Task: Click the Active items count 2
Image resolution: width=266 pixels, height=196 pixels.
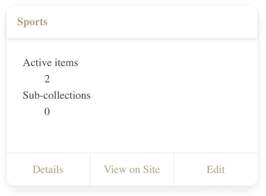Action: coord(47,79)
